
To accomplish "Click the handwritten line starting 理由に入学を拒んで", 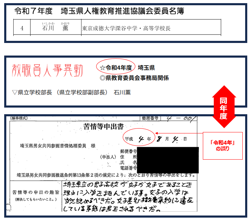I will 126,193.
